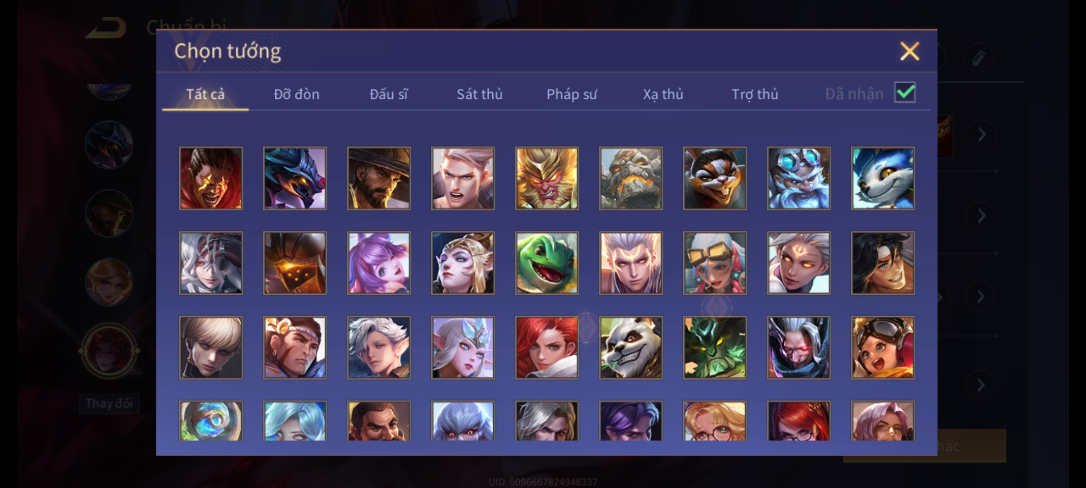Image resolution: width=1086 pixels, height=488 pixels.
Task: Select the red-haired woman hero thumbnail
Action: pos(547,347)
